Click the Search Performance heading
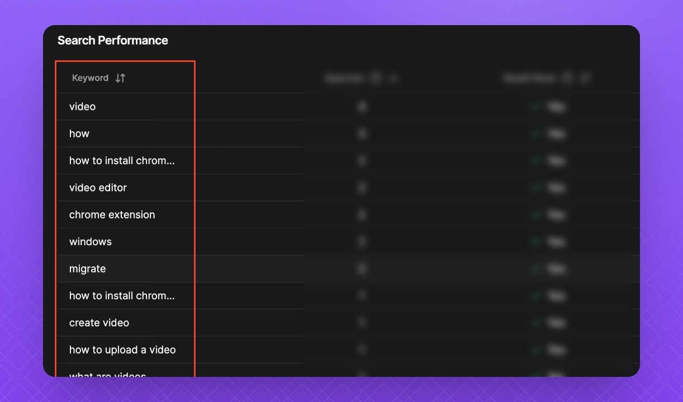The height and width of the screenshot is (402, 683). click(x=113, y=40)
